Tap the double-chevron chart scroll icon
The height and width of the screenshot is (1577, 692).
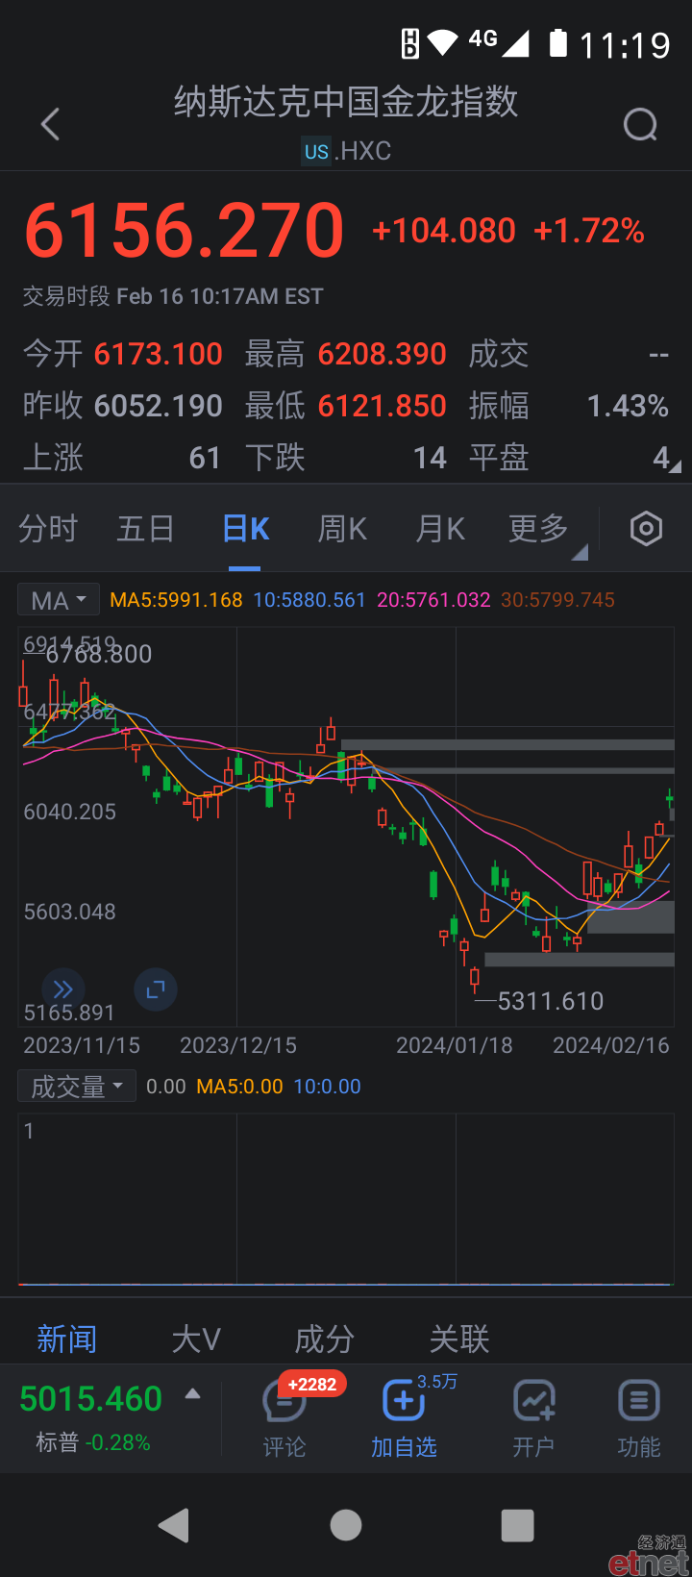pos(63,989)
